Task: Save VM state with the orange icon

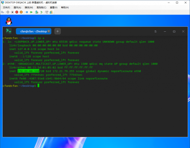Action: click(21, 12)
